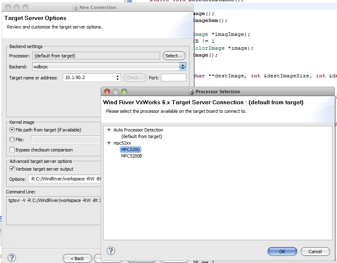
Task: Click Cancel in Processor Selection dialog
Action: 315,252
